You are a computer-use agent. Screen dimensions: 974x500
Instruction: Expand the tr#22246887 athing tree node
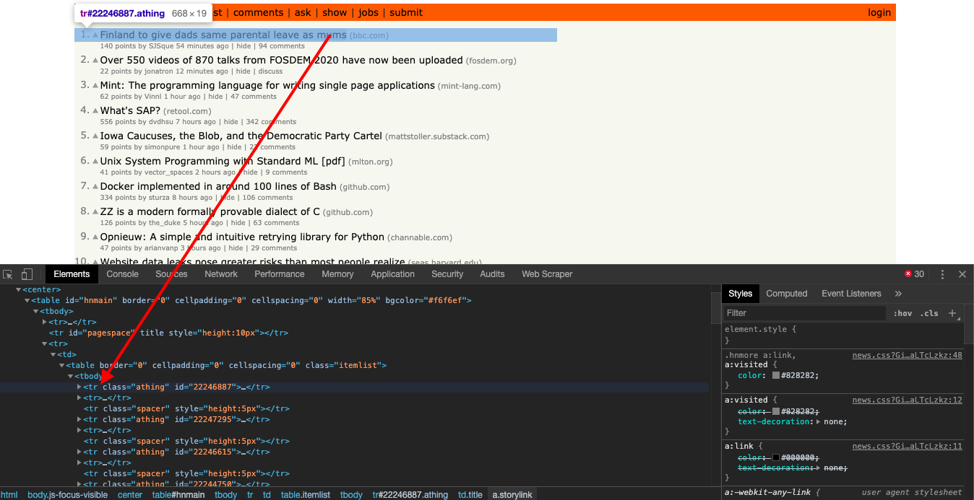pos(79,387)
